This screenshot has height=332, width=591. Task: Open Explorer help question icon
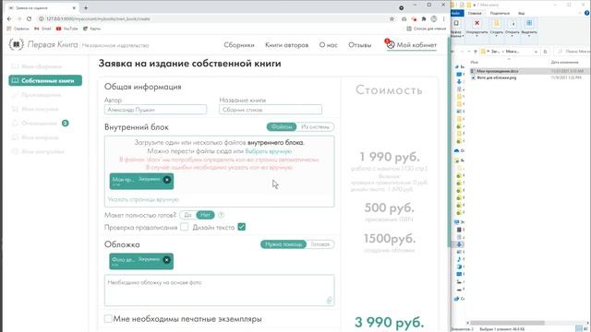pos(587,13)
